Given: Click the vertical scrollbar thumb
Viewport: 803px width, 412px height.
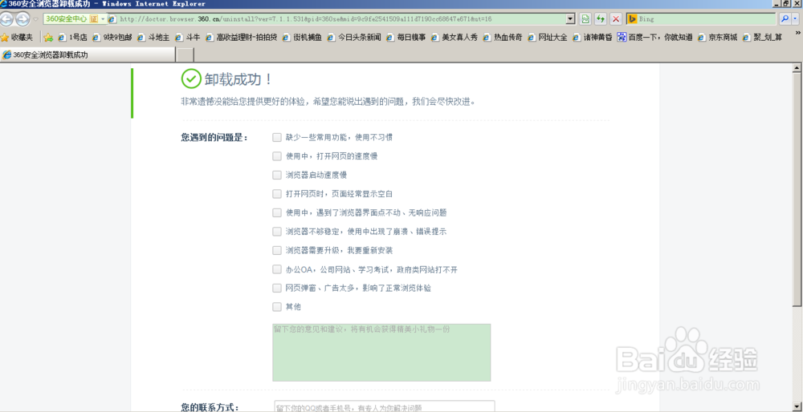Looking at the screenshot, I should (x=797, y=189).
